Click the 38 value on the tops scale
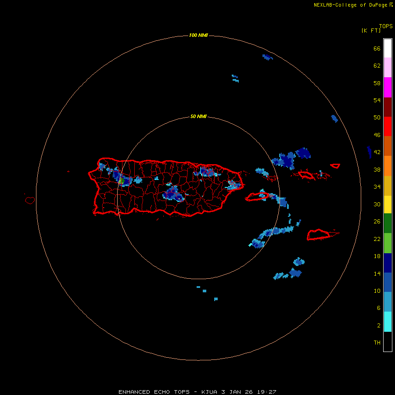395x395 pixels. (377, 170)
